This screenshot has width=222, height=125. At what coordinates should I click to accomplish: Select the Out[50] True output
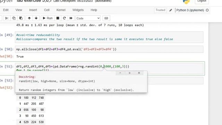click(20, 57)
